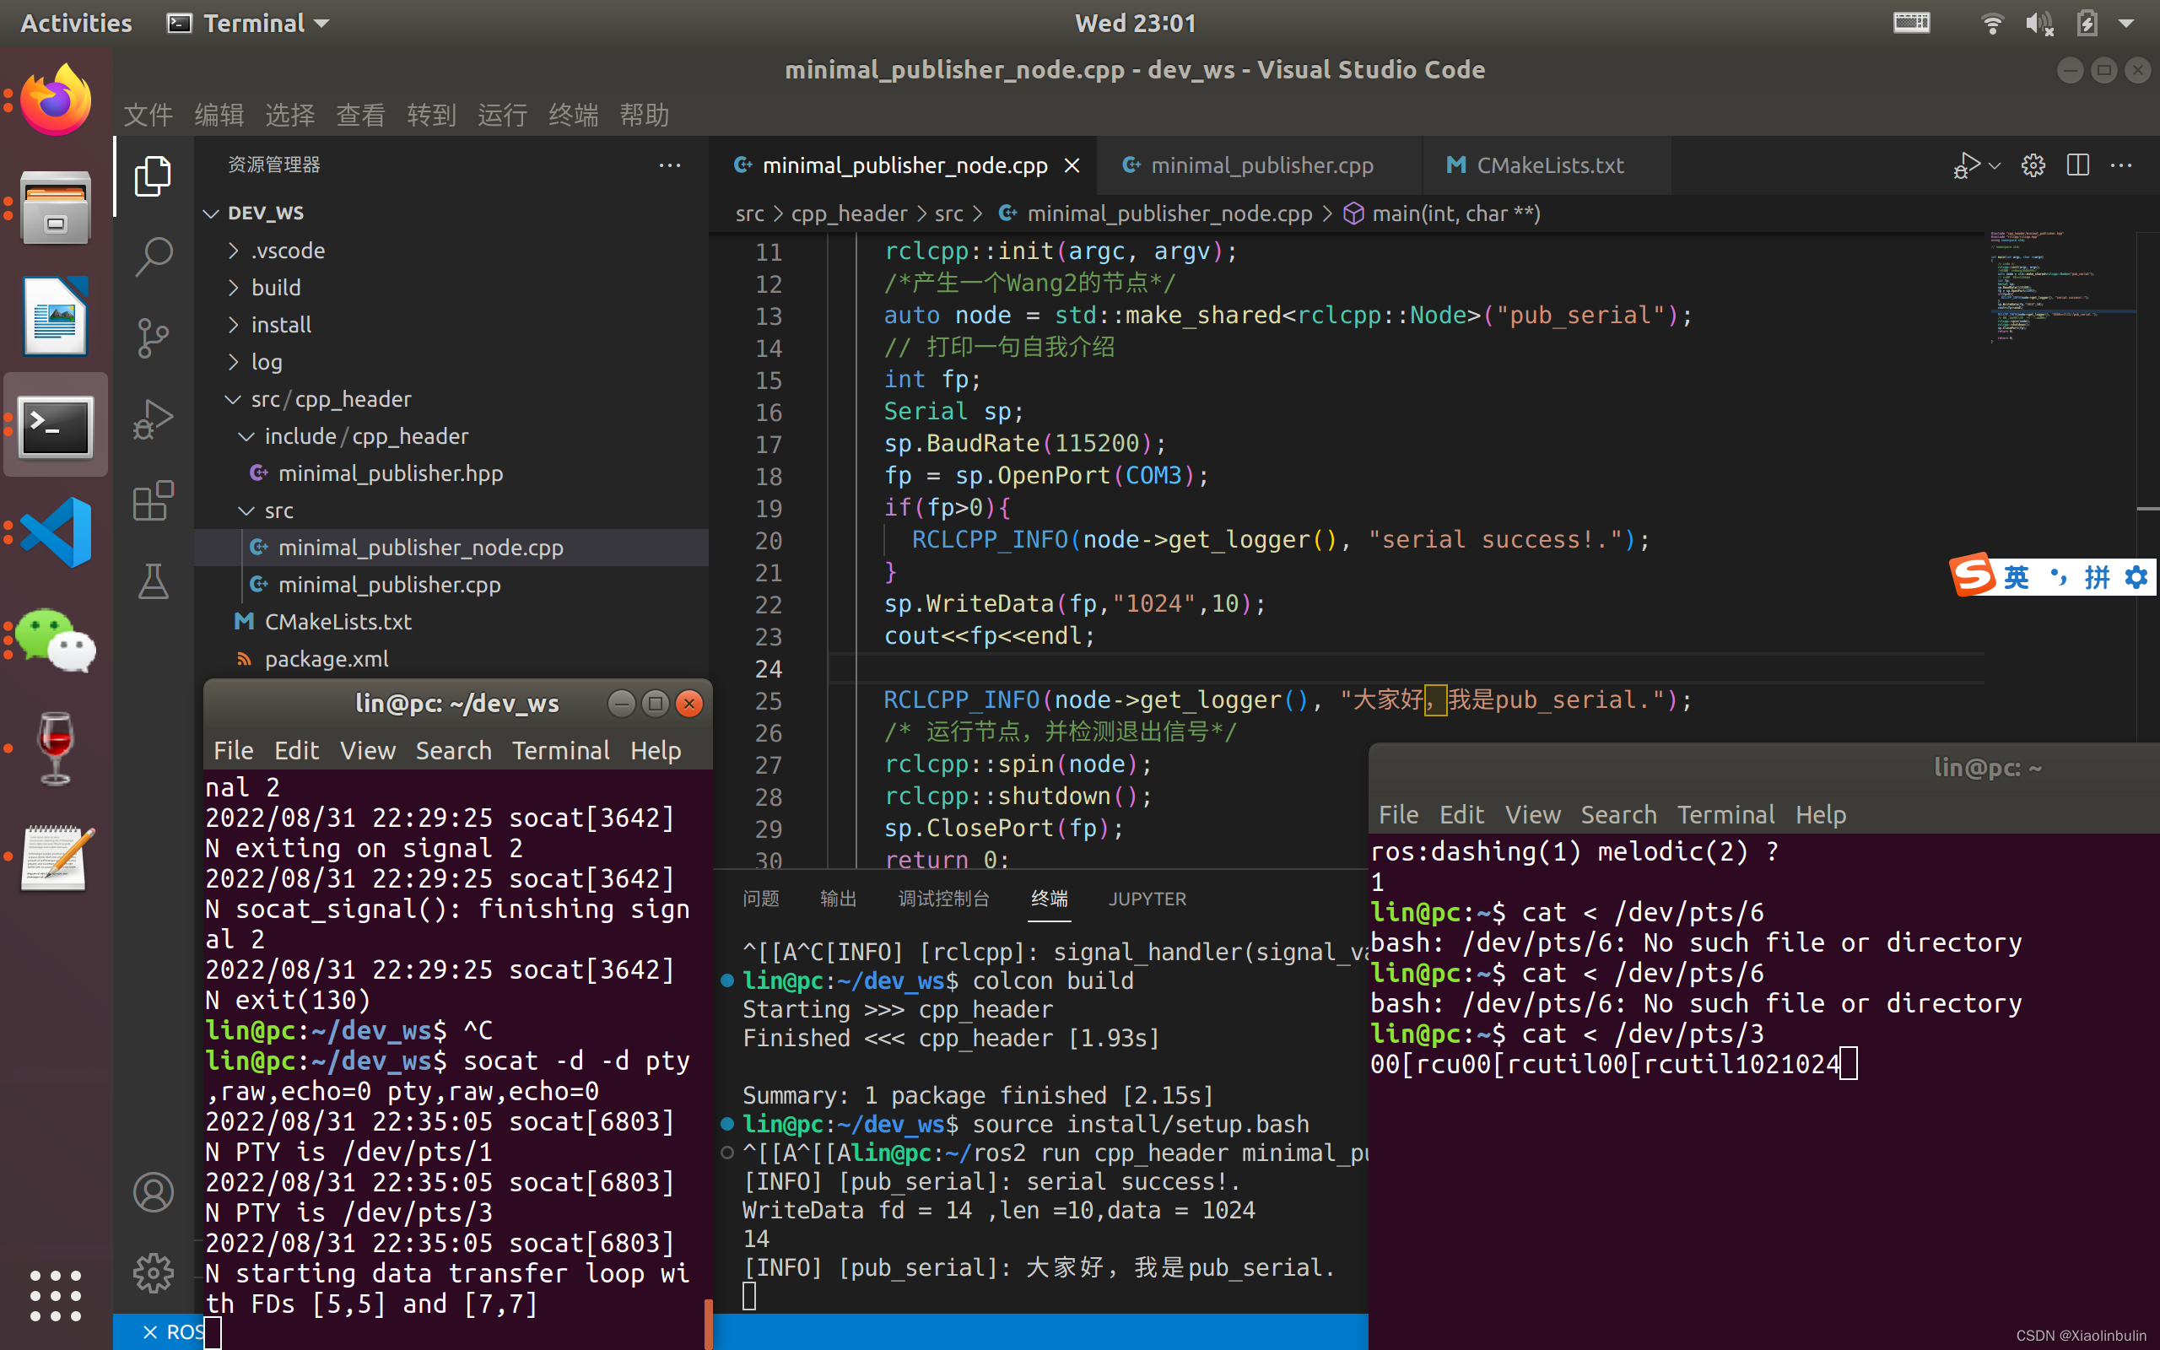2160x1350 pixels.
Task: Open the Manage gear in activity bar
Action: [153, 1273]
